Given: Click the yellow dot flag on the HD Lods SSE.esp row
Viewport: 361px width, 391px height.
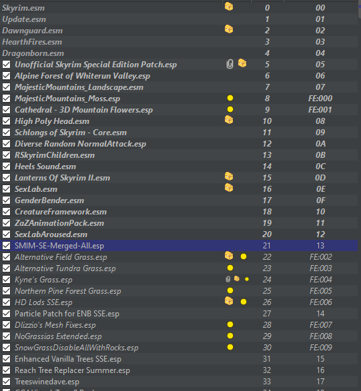Looking at the screenshot, I should click(x=244, y=302).
